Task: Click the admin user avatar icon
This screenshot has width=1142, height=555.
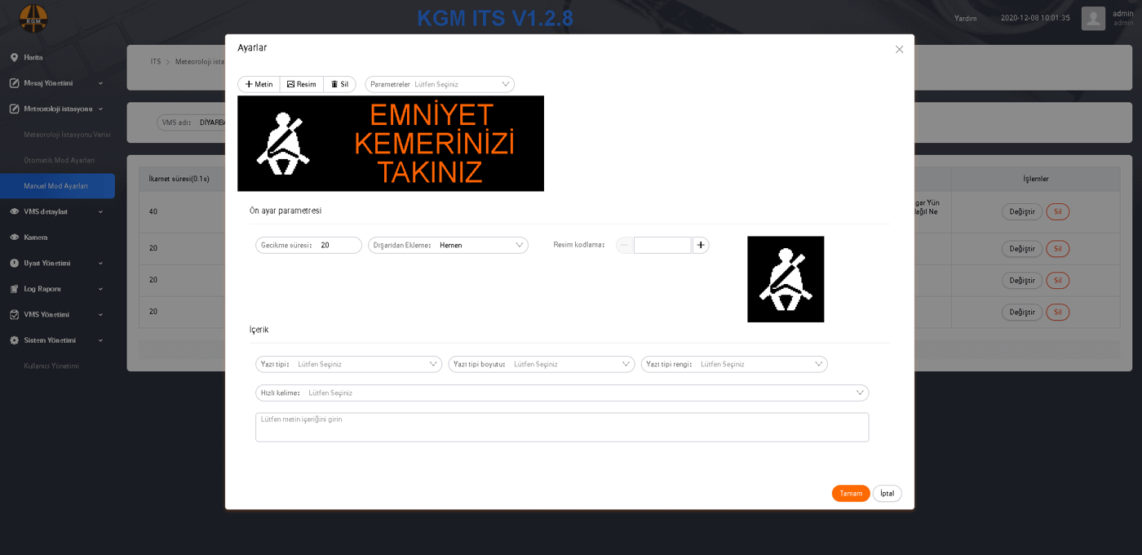Action: [1093, 18]
